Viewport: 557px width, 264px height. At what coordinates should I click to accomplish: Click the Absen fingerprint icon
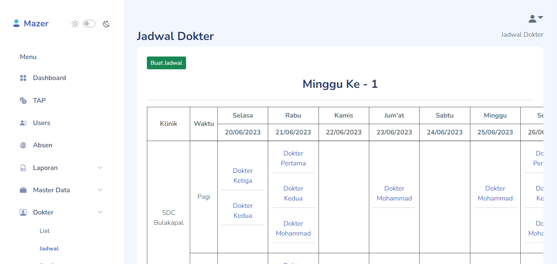[x=23, y=145]
